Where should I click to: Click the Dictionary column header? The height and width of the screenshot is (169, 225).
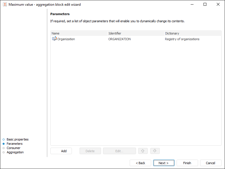coord(192,33)
